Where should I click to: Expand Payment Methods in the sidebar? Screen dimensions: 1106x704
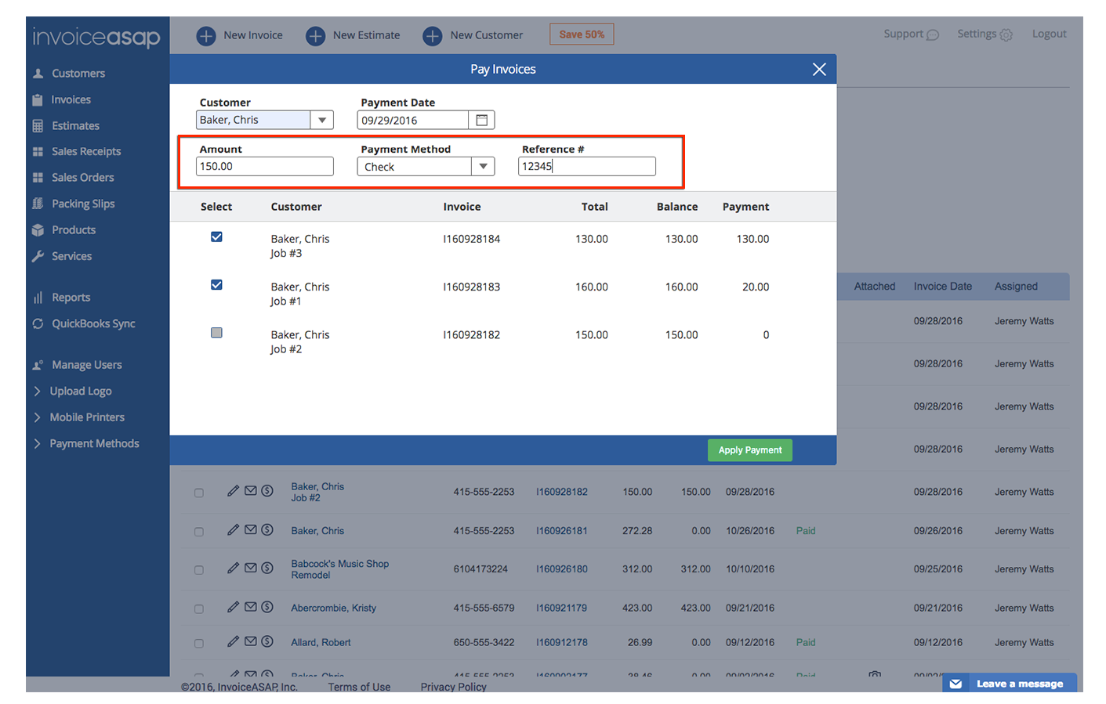pyautogui.click(x=94, y=443)
